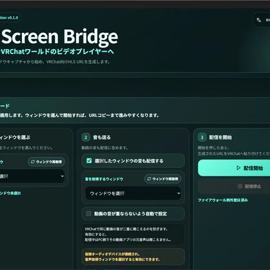Click the yellow virtual audio device notice
The height and width of the screenshot is (270, 270).
click(133, 256)
